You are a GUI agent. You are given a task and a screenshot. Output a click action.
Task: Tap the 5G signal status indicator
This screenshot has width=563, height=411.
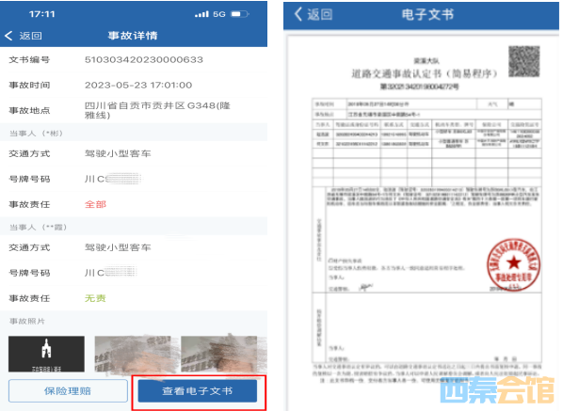tap(219, 14)
